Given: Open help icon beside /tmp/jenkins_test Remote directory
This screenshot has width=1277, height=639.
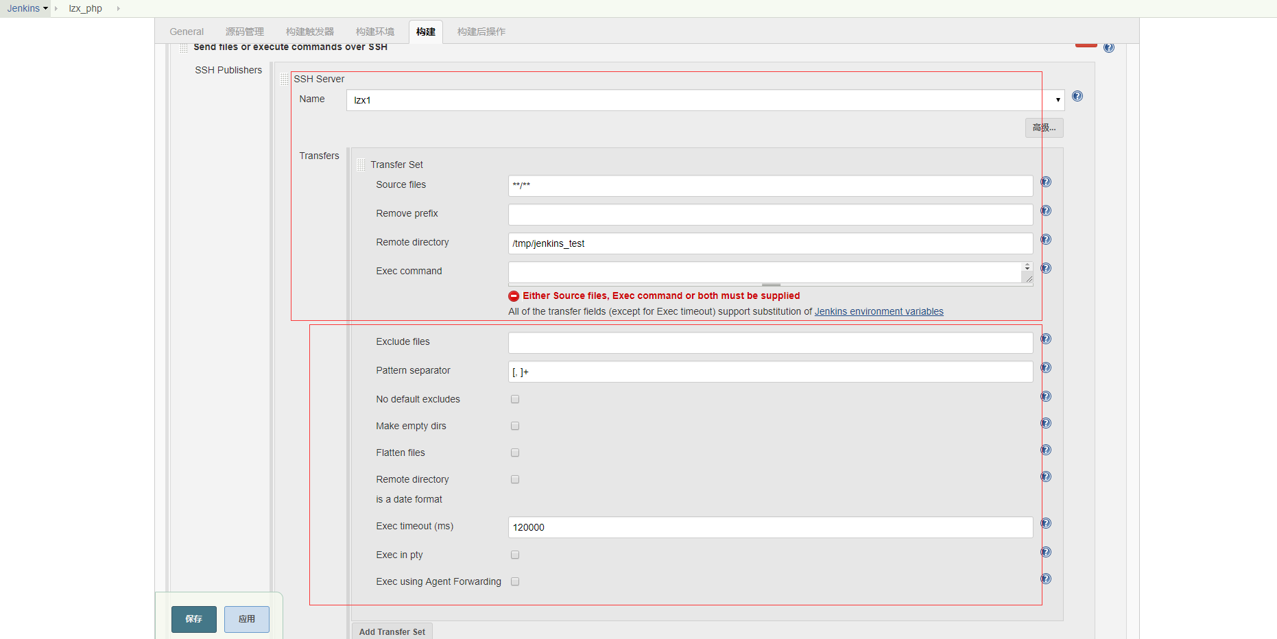Looking at the screenshot, I should pyautogui.click(x=1046, y=239).
